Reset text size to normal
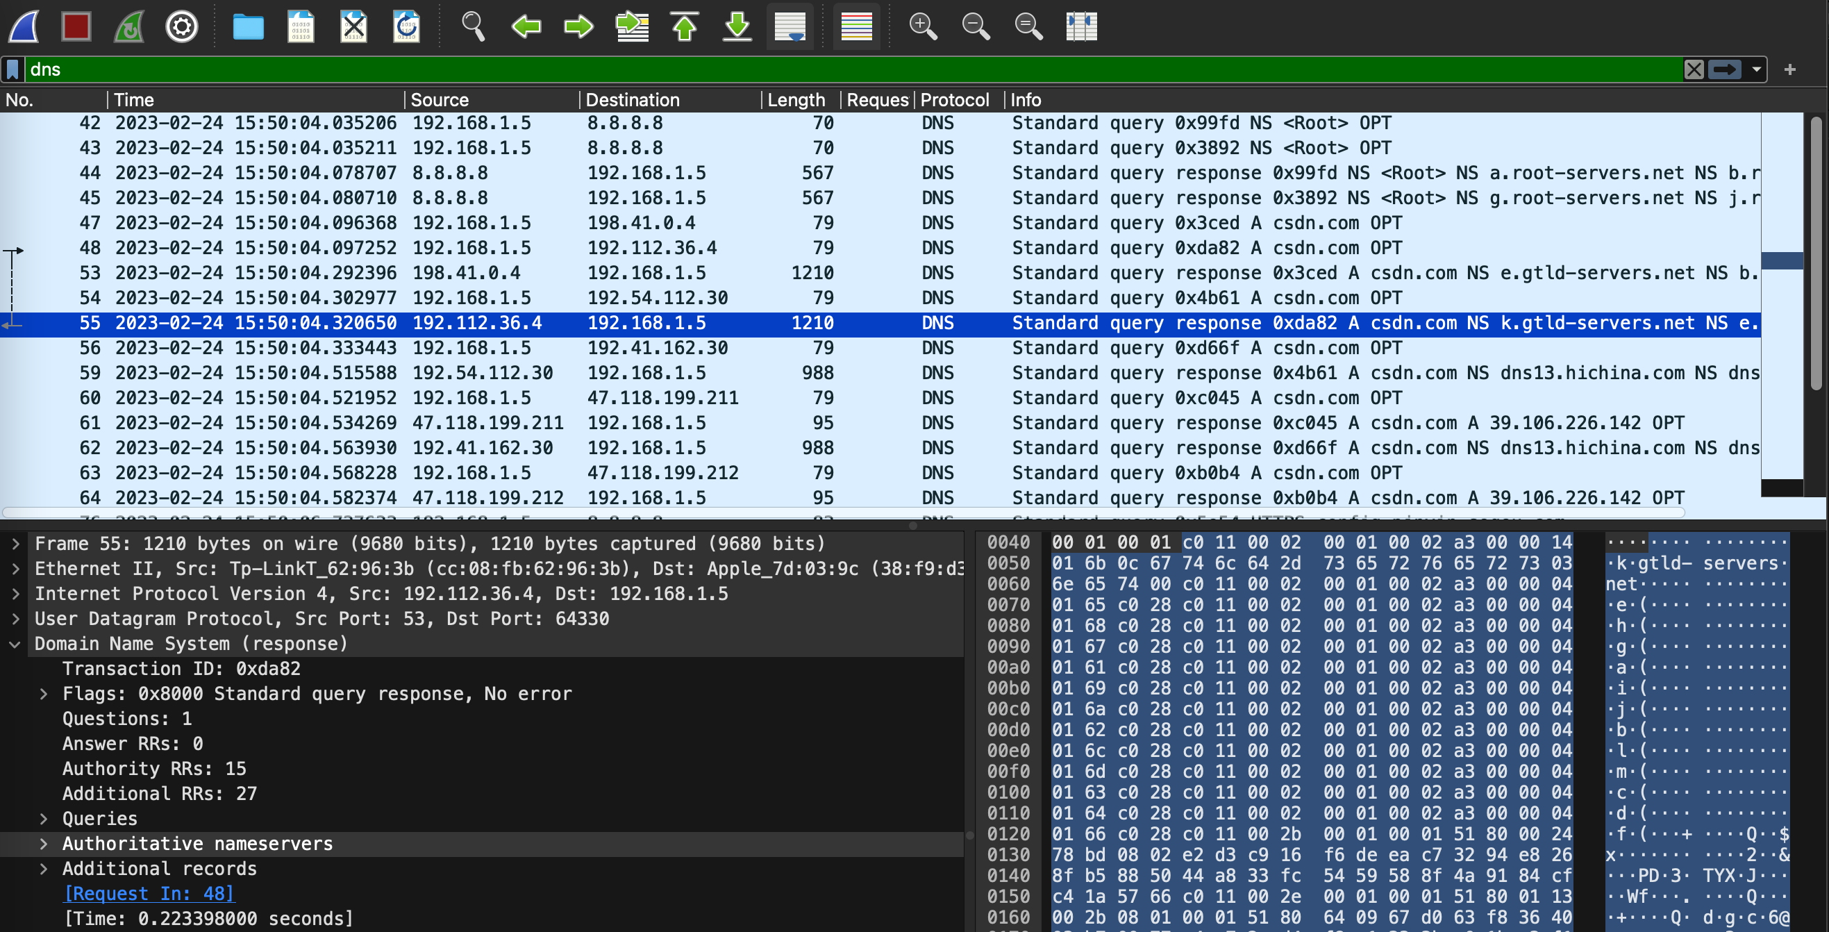 (x=1028, y=27)
